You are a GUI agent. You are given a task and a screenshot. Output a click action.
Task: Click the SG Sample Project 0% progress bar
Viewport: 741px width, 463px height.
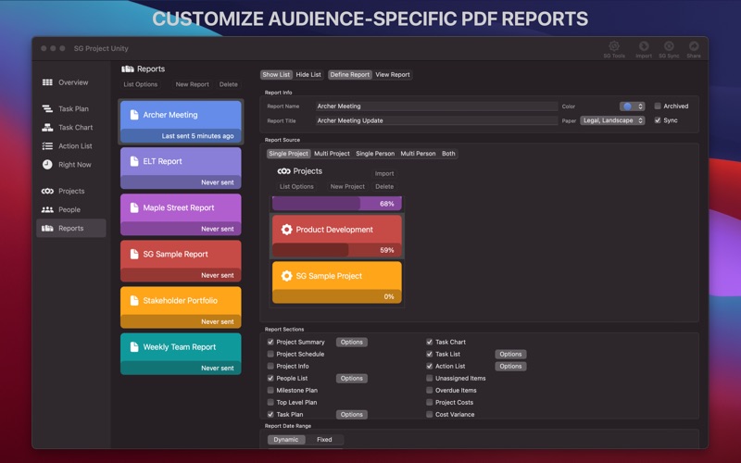[337, 296]
